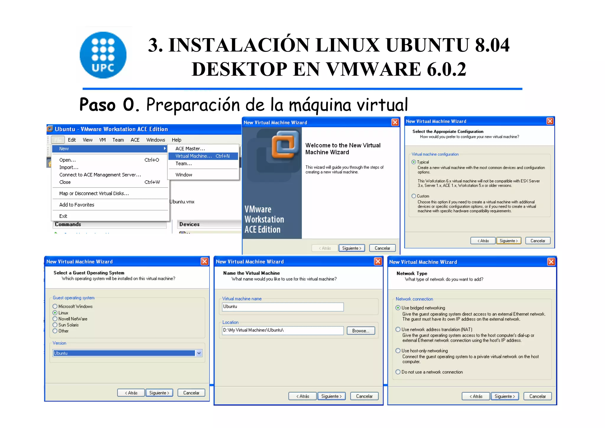
Task: Click the Commands panel header
Action: (x=110, y=224)
